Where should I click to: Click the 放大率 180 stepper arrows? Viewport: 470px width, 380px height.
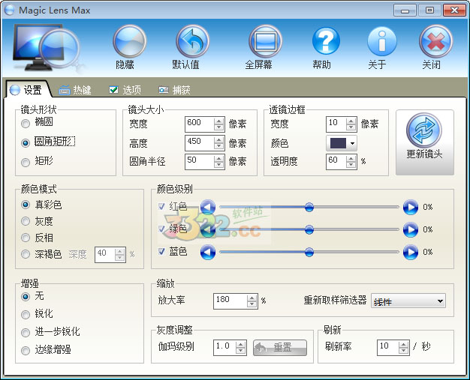tap(252, 301)
